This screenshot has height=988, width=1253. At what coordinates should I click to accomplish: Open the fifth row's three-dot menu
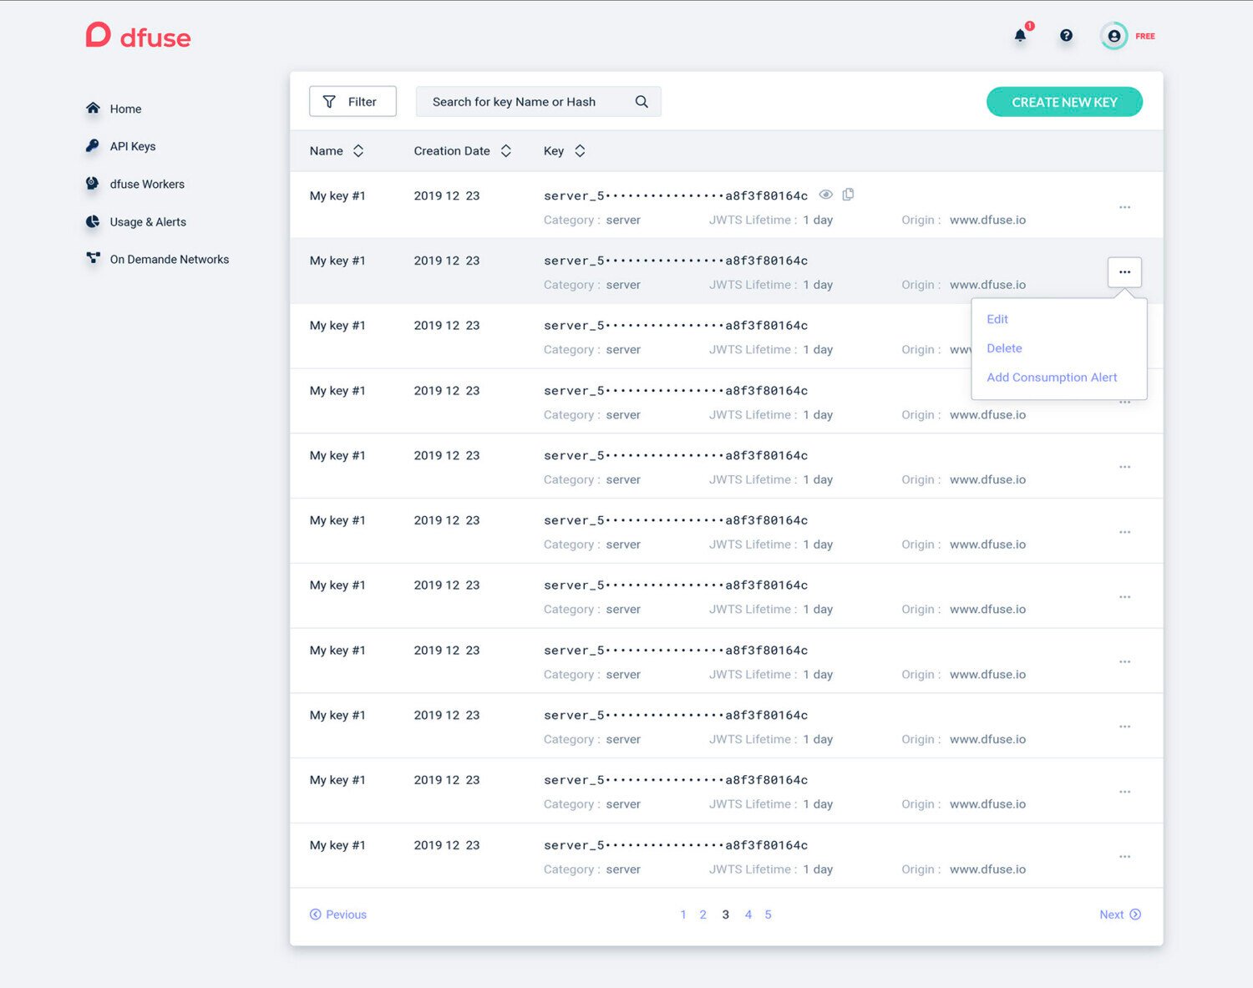click(x=1124, y=467)
